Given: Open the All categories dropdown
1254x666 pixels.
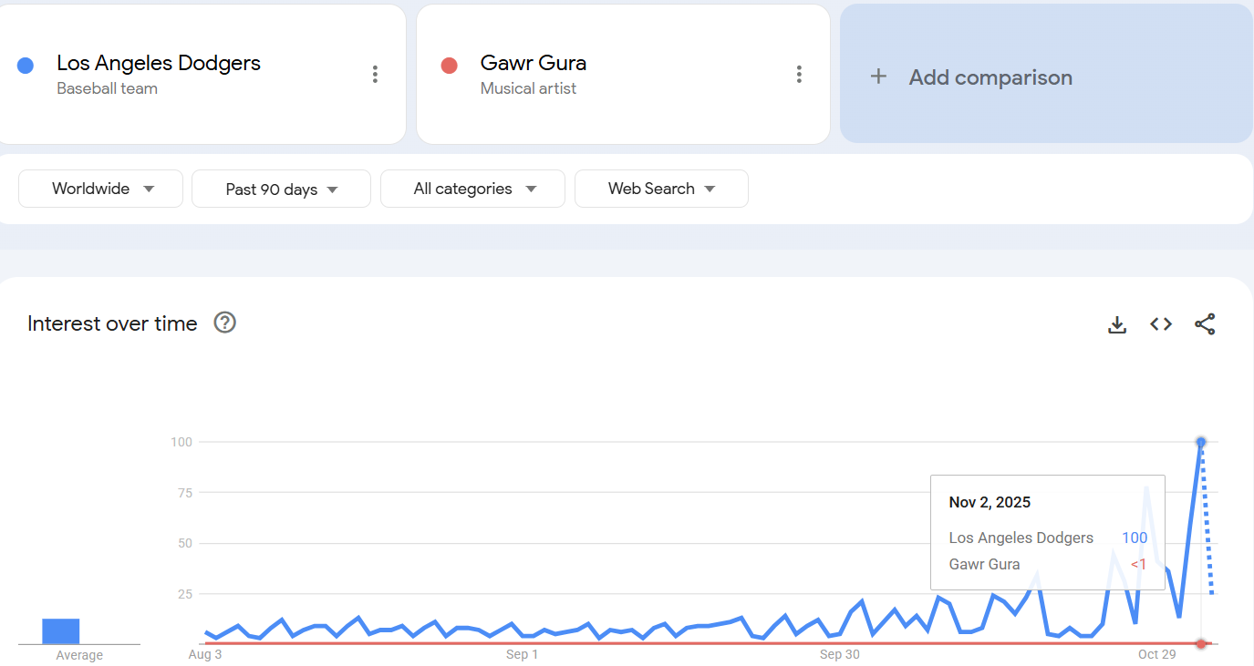Looking at the screenshot, I should click(472, 189).
